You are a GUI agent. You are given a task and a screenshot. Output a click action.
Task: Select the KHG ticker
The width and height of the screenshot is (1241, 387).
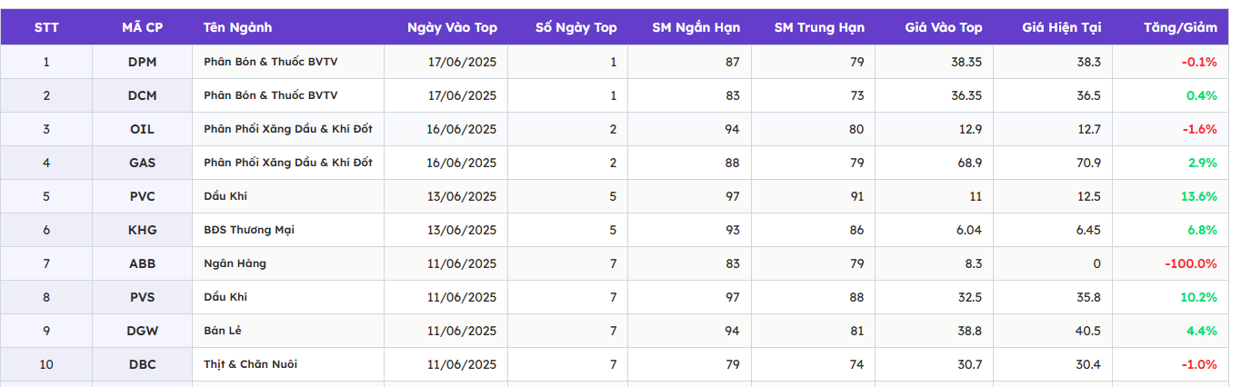pyautogui.click(x=142, y=230)
